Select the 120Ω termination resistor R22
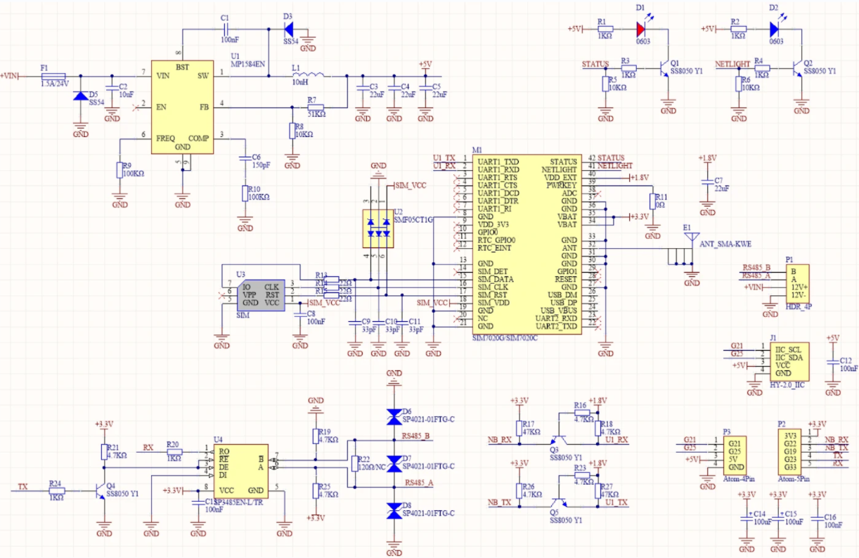The width and height of the screenshot is (859, 558). pyautogui.click(x=354, y=462)
